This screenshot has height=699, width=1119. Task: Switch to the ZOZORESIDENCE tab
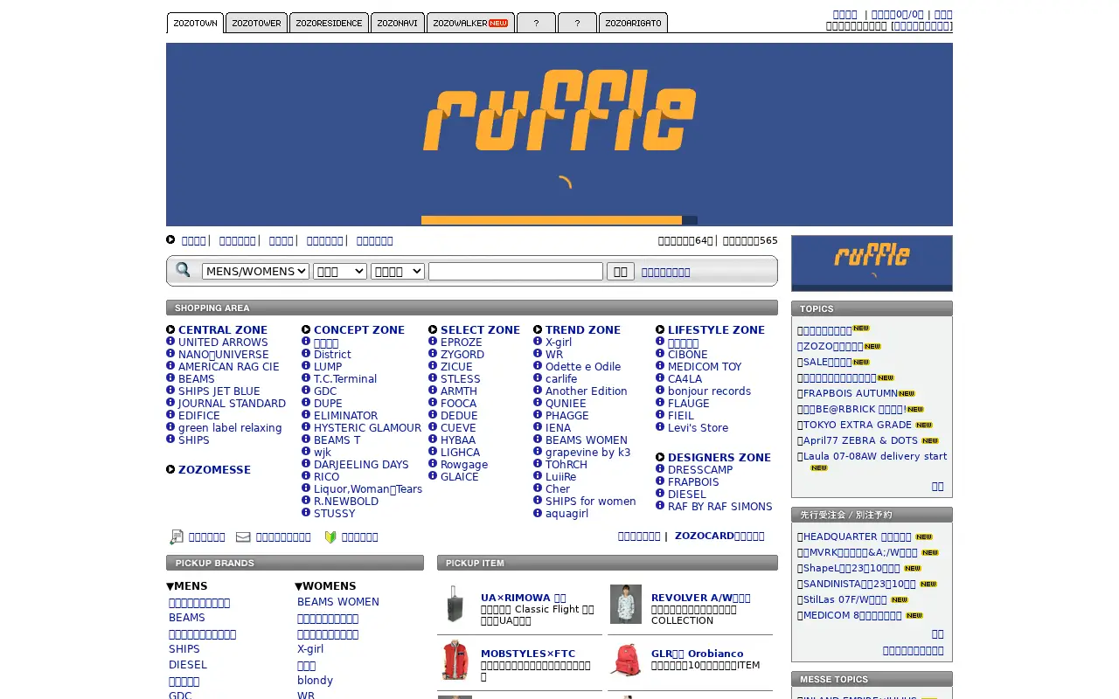329,23
